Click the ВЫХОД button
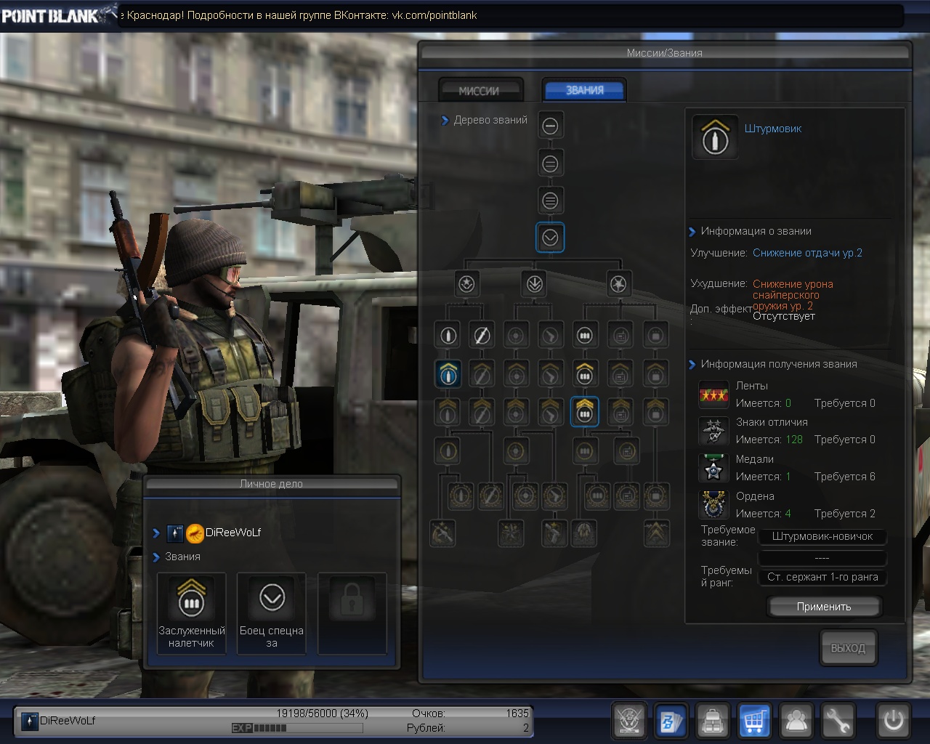This screenshot has height=744, width=930. tap(848, 648)
